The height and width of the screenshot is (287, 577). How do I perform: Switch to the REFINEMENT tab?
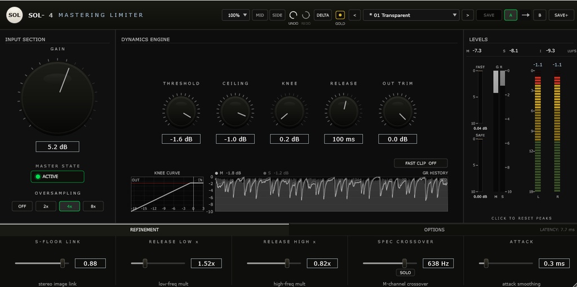click(144, 229)
